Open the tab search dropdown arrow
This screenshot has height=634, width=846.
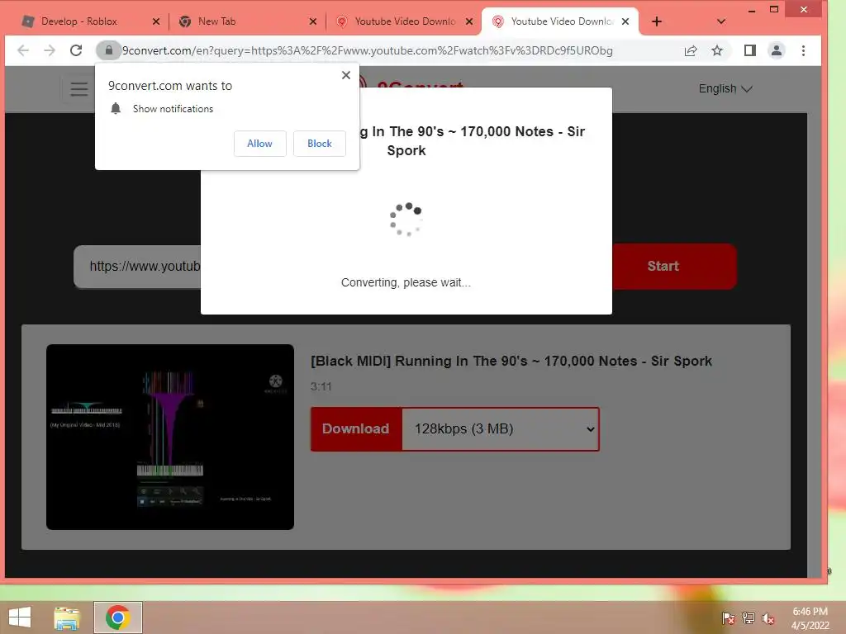pos(720,21)
